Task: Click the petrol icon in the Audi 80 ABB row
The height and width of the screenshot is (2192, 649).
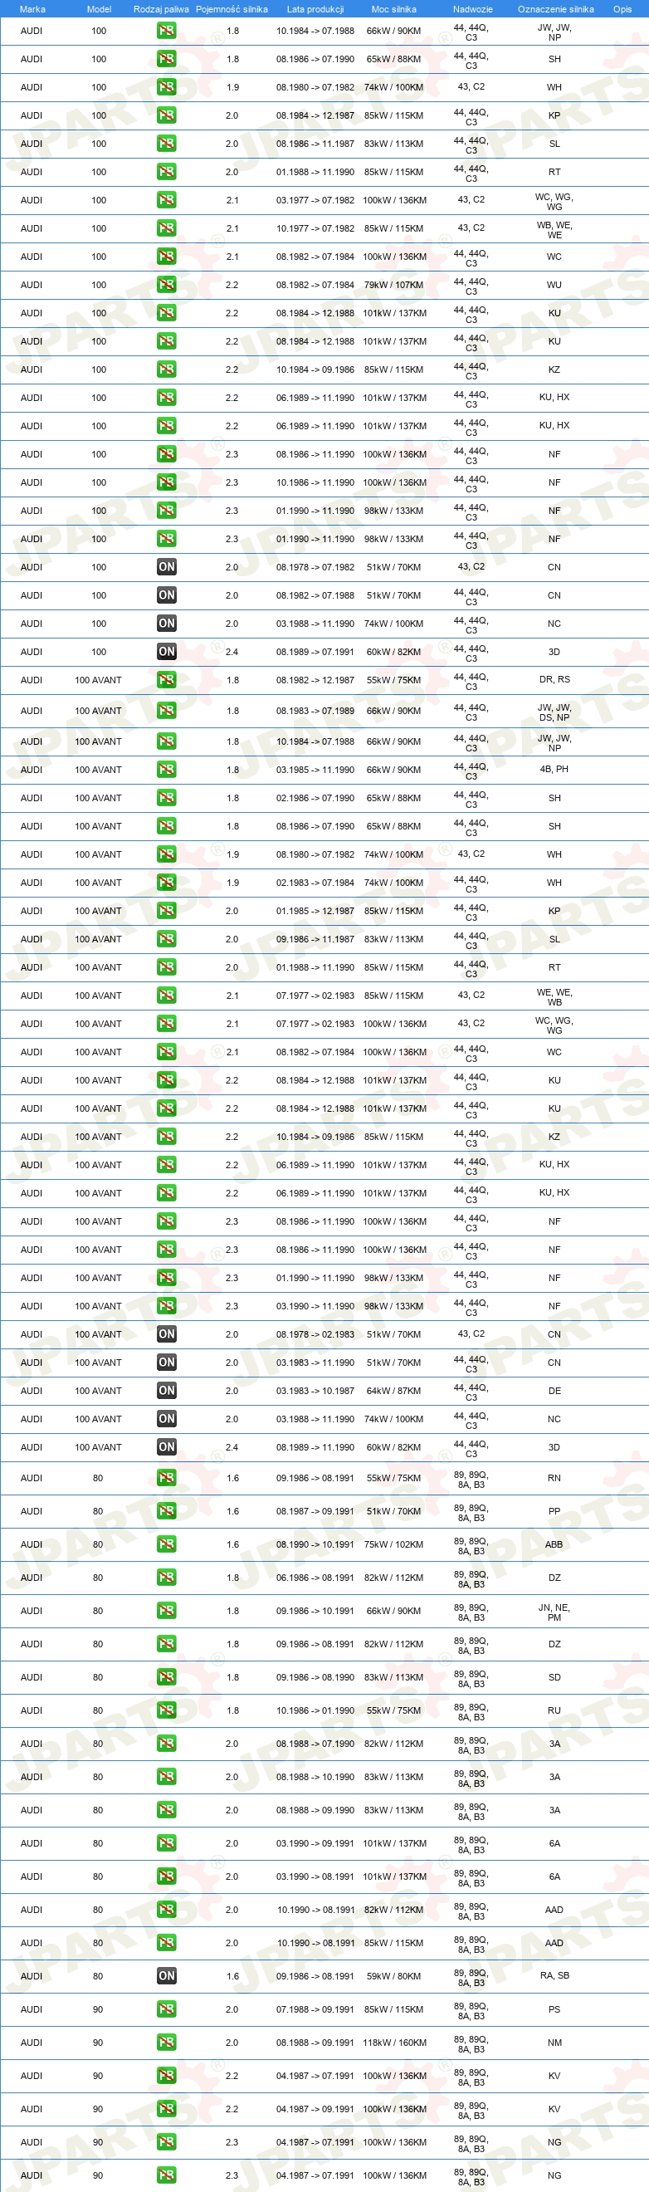Action: 167,1544
